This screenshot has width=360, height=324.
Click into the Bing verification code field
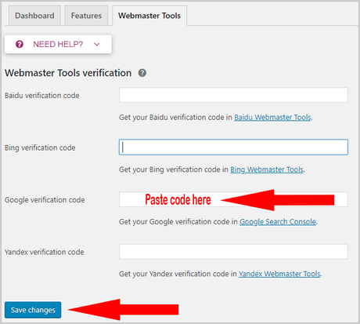click(233, 147)
